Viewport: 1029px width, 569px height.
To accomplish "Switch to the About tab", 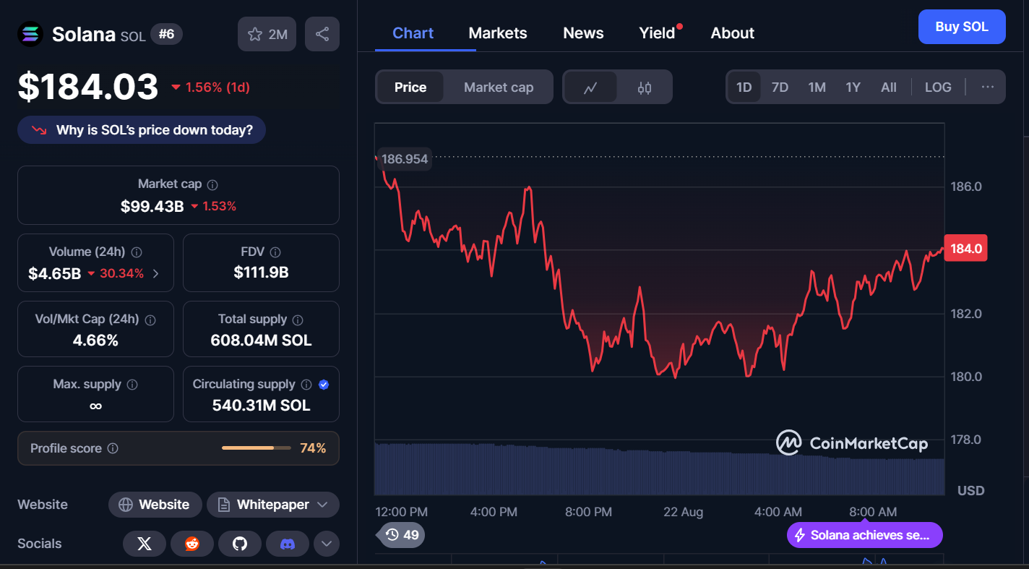I will (732, 33).
